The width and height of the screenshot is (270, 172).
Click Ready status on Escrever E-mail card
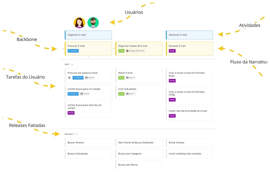point(172,51)
